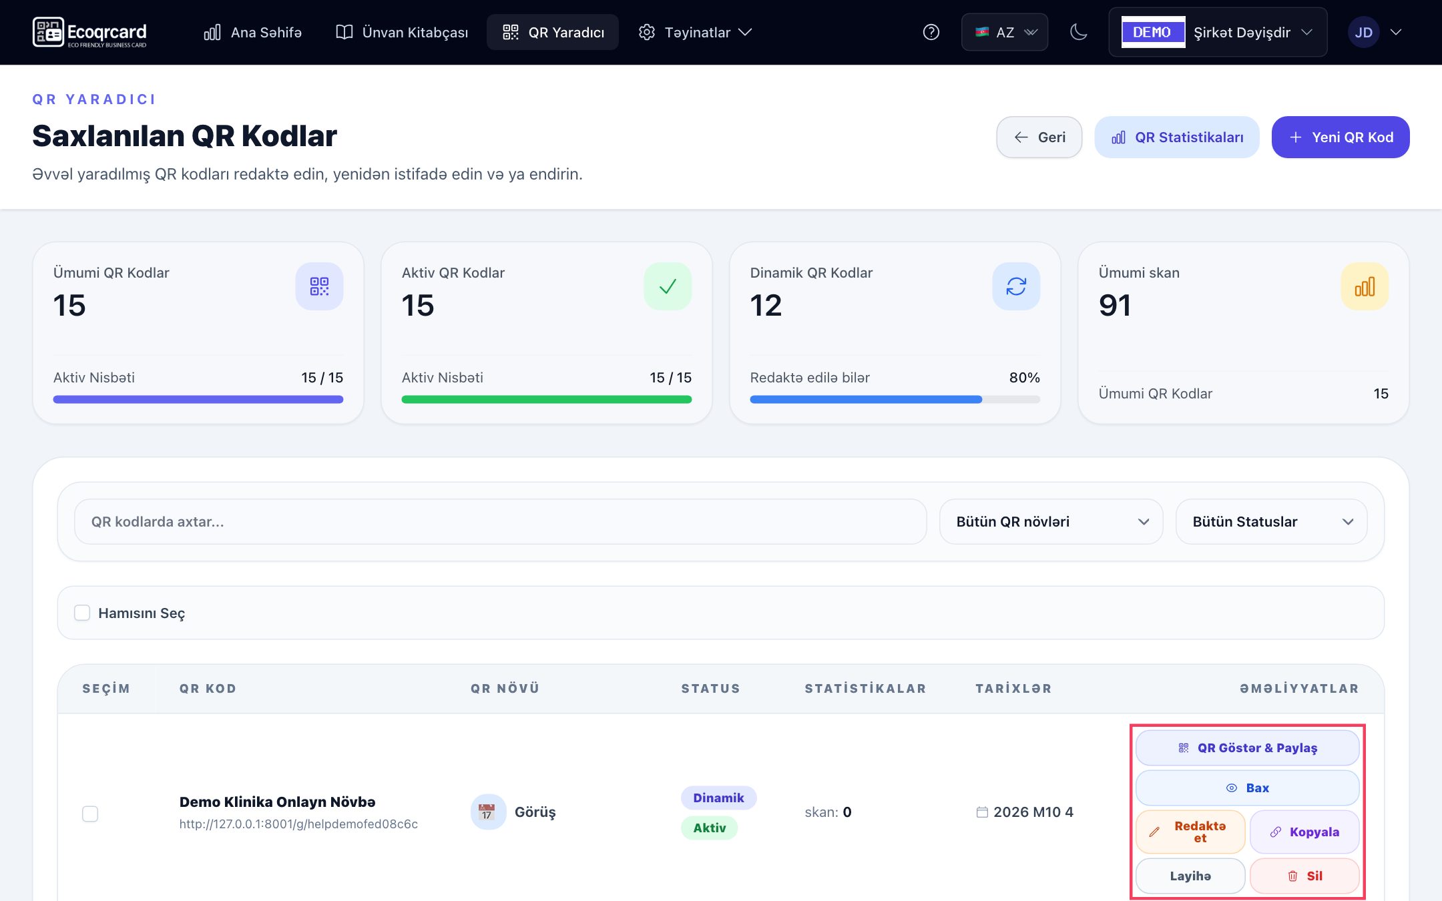Screen dimensions: 1442x901
Task: Expand the Təyinatlar settings menu
Action: 695,32
